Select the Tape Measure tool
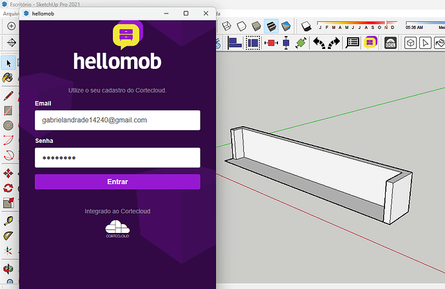Screen dimensions: 445x289 pos(8,221)
